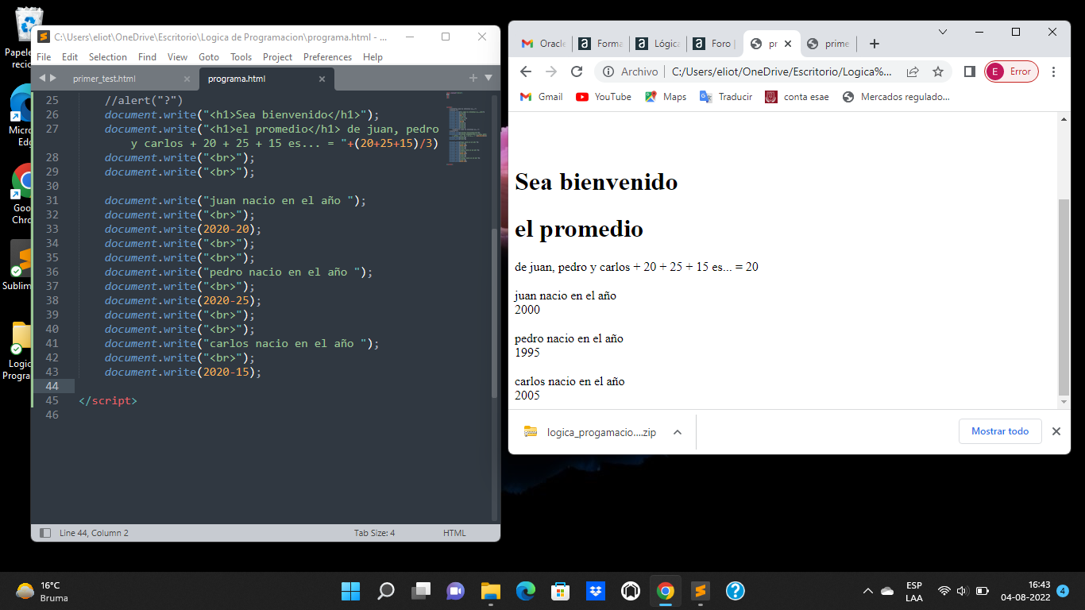Reload the page in Chrome
This screenshot has height=610, width=1085.
[x=577, y=71]
